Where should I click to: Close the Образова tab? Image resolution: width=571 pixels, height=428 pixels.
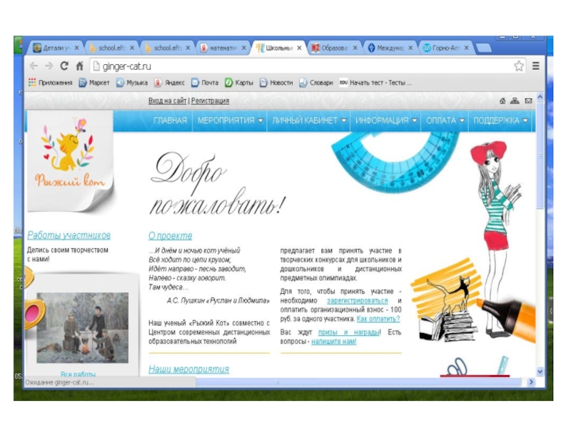click(355, 48)
